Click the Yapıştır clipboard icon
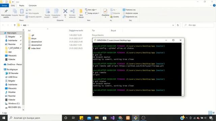This screenshot has width=216, height=121. point(22,11)
